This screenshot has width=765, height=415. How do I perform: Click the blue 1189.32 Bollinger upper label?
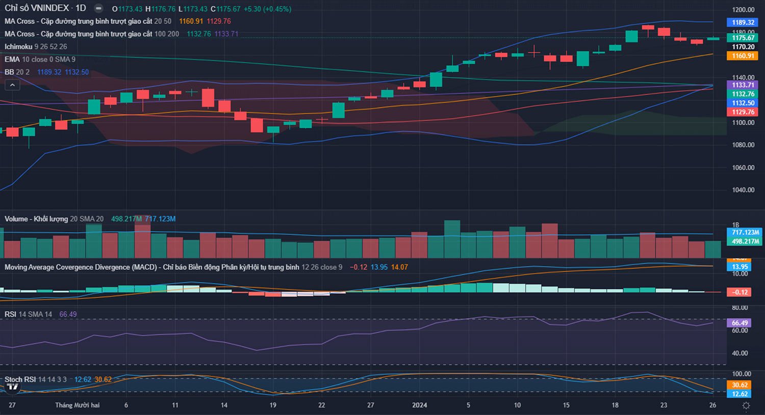coord(743,22)
